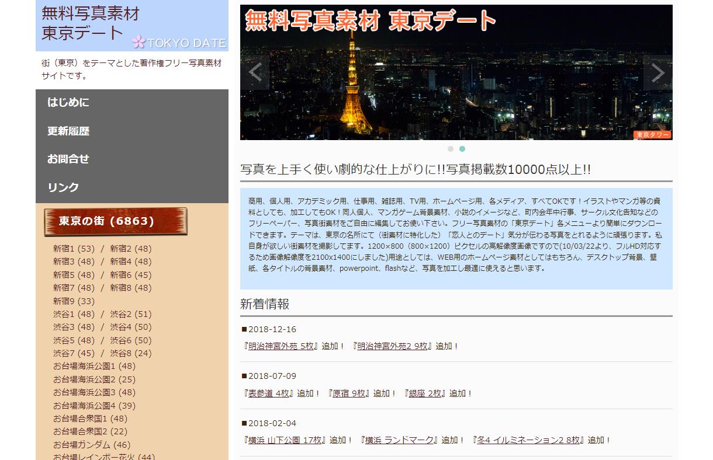Image resolution: width=713 pixels, height=460 pixels.
Task: Open the 明治神宮外苑 5枚 update link
Action: click(x=281, y=346)
